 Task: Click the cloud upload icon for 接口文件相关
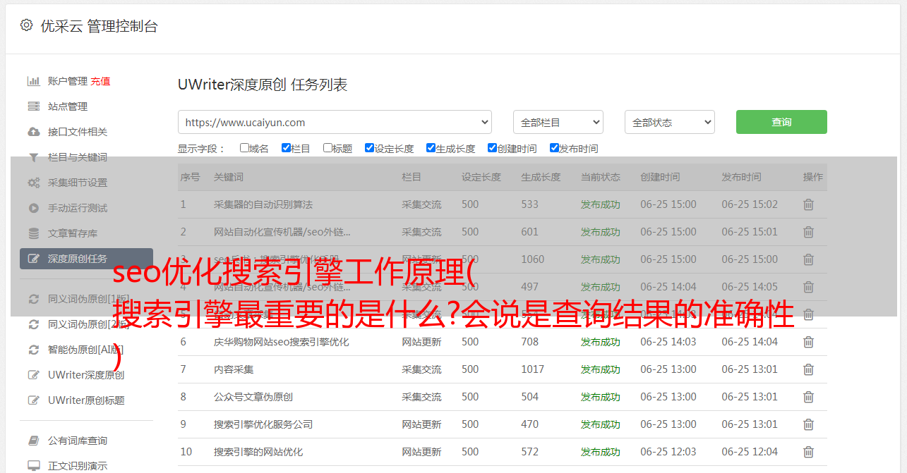(x=33, y=132)
